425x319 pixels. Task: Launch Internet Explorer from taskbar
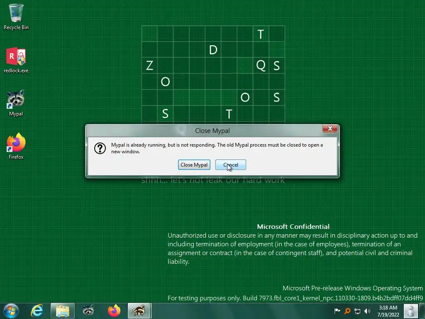37,311
